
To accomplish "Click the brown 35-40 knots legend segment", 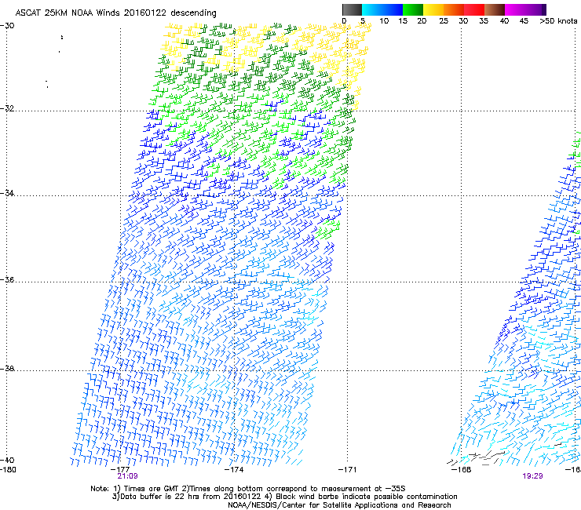I will tap(495, 9).
